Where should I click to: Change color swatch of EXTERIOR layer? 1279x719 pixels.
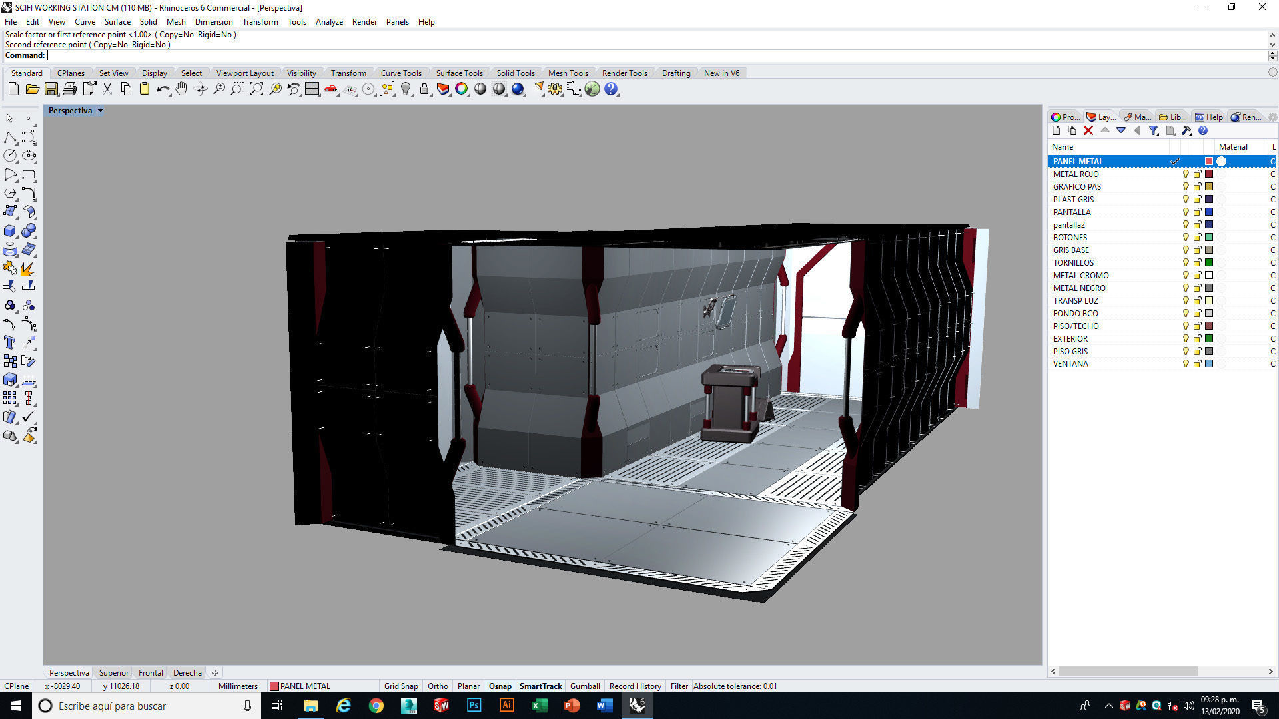point(1209,339)
